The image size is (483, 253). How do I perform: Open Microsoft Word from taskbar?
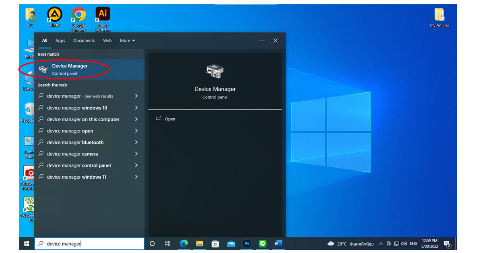pyautogui.click(x=278, y=243)
